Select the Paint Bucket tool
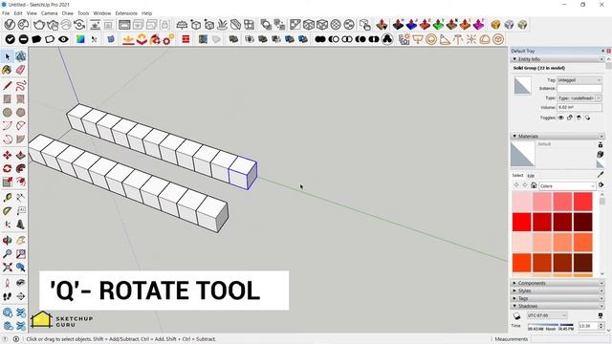 [7, 70]
